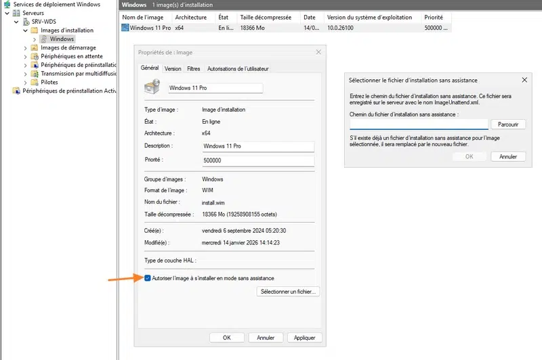Select the SRV-WDS server icon
This screenshot has width=542, height=360.
click(25, 22)
